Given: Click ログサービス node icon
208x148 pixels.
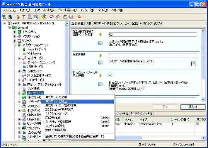Looking at the screenshot, I should (x=24, y=102).
